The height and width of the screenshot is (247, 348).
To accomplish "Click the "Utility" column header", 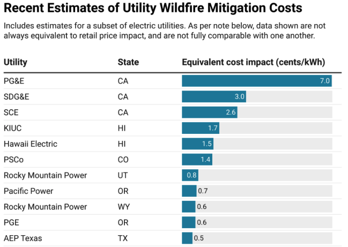I will tap(16, 63).
